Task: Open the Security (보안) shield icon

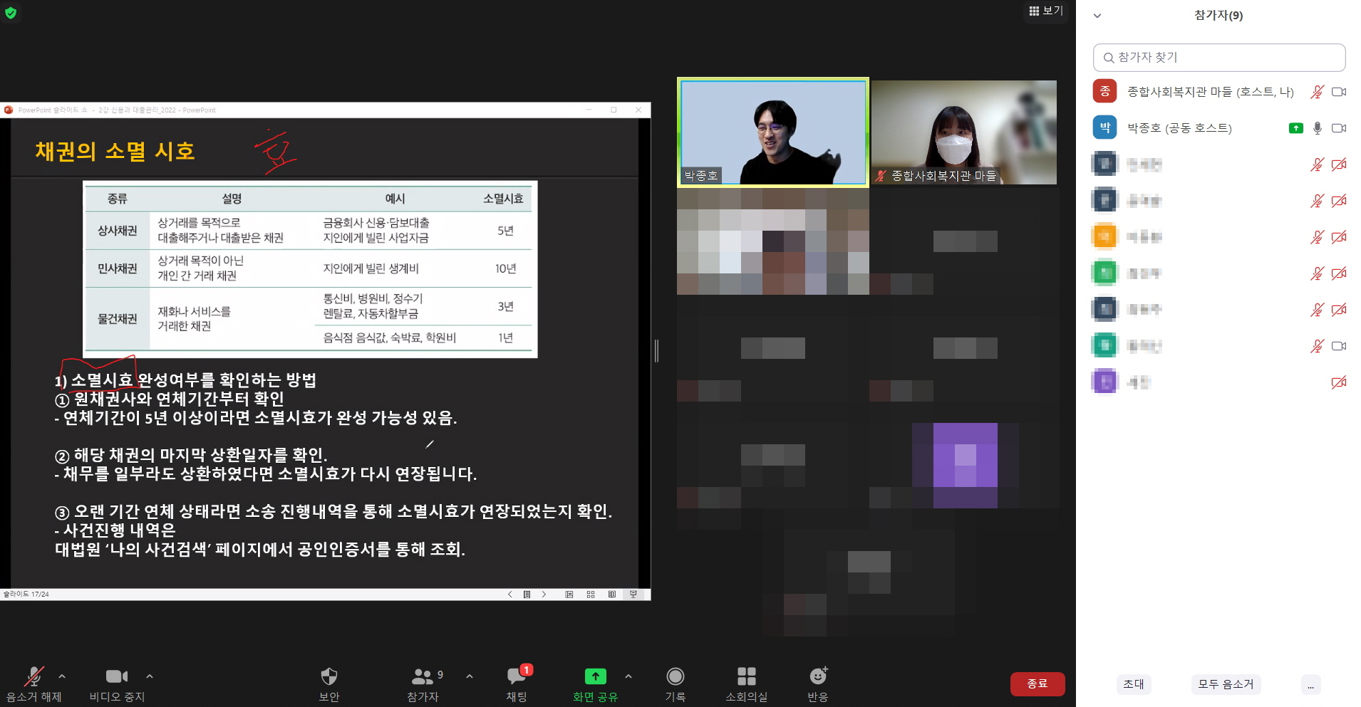Action: [328, 676]
